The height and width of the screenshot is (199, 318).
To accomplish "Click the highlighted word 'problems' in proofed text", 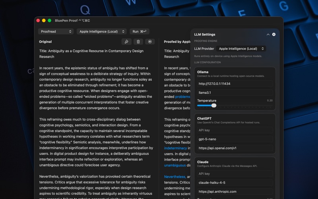I will (182, 97).
